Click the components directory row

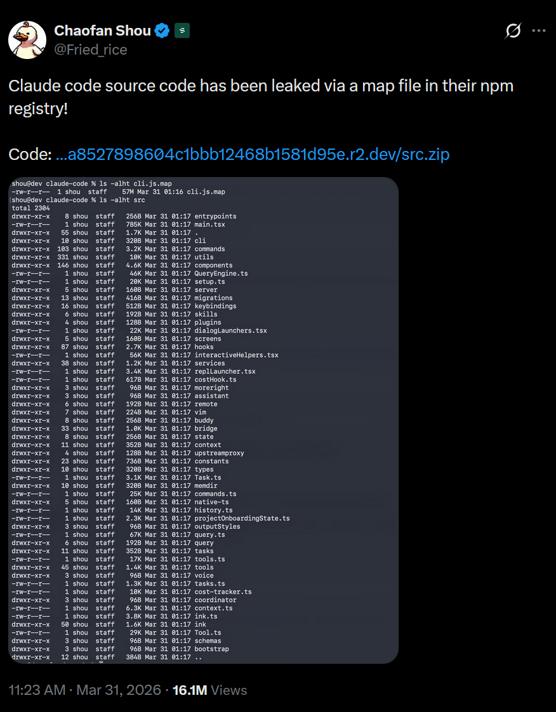pyautogui.click(x=122, y=265)
